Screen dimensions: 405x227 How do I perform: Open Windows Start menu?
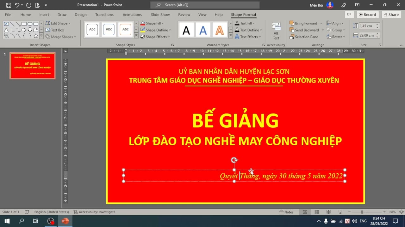click(x=7, y=221)
